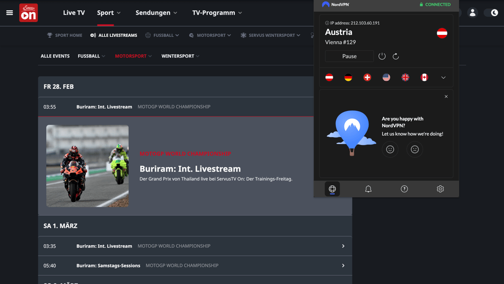
Task: Click the live broadcast icon beside Alle Livestreams
Action: (x=93, y=35)
